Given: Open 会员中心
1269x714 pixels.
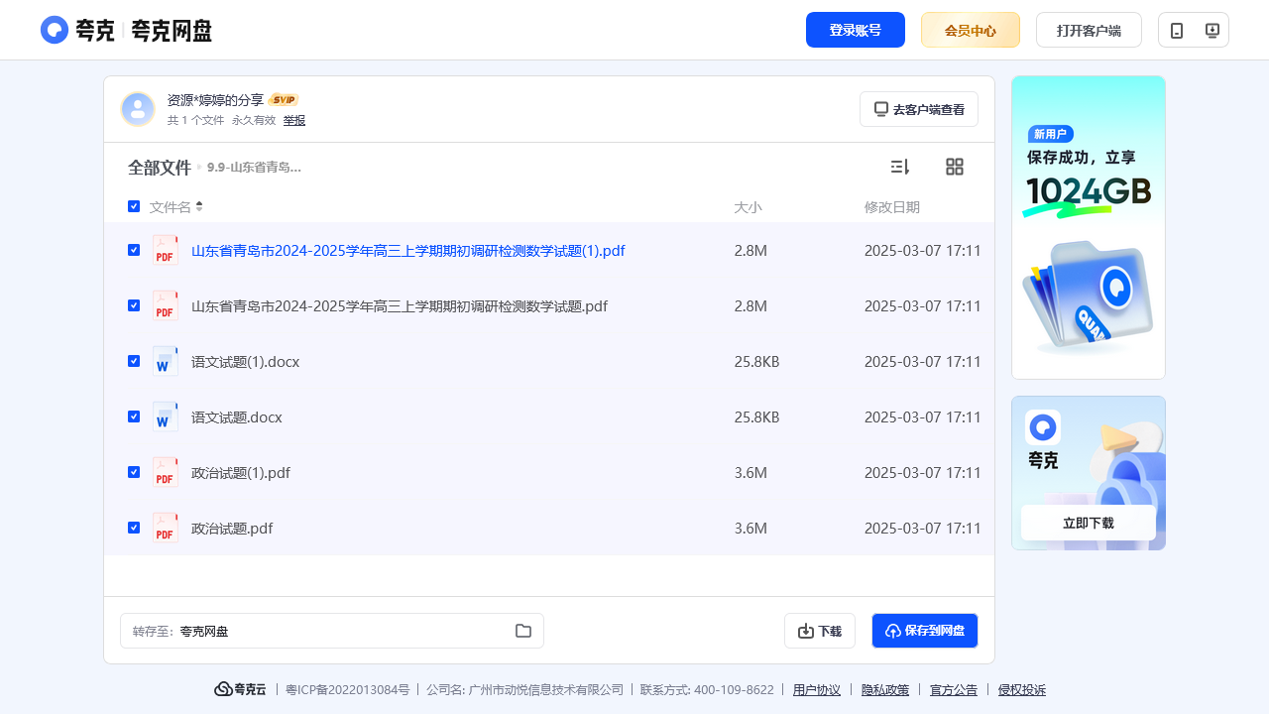Looking at the screenshot, I should [x=971, y=30].
